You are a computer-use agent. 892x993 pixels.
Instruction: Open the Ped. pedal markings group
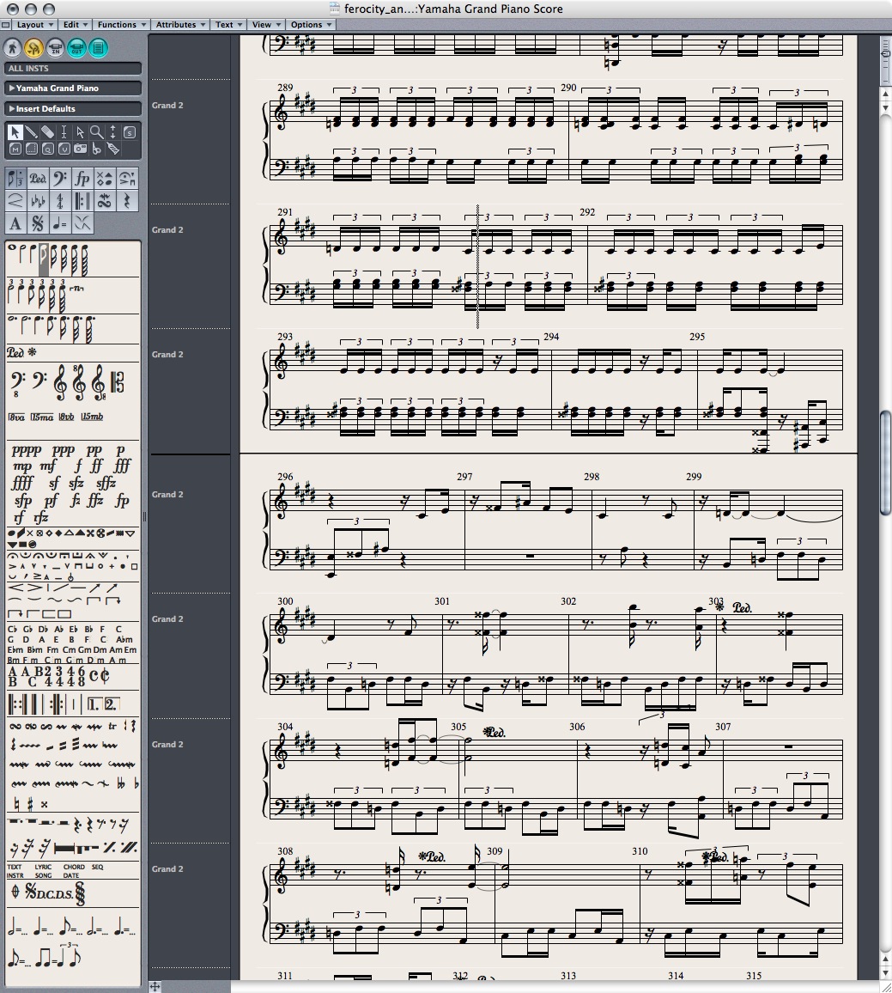[38, 179]
